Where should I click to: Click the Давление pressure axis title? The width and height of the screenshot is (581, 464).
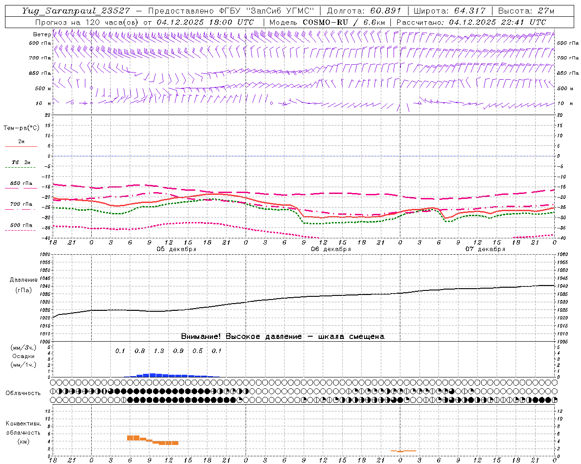pyautogui.click(x=24, y=280)
